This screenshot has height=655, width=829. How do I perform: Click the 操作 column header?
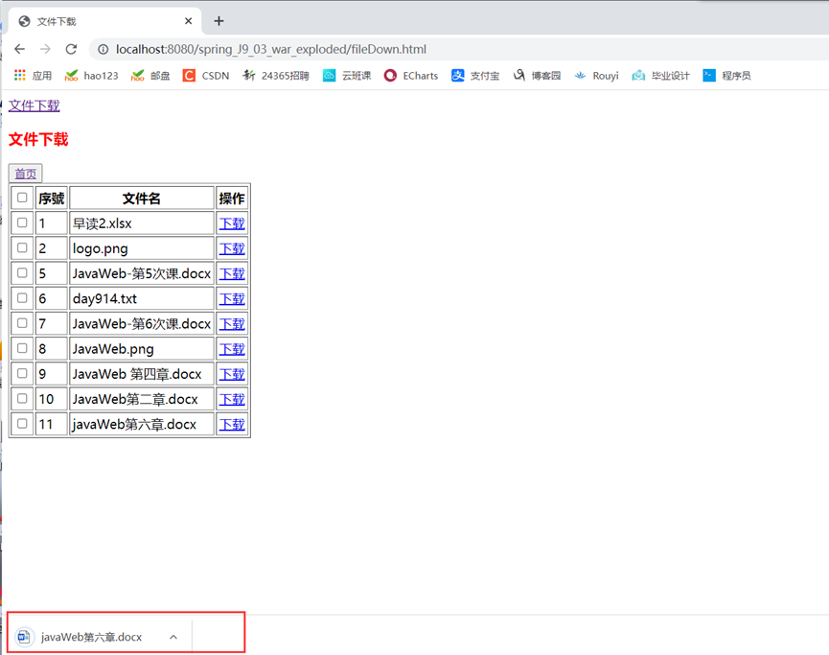click(x=232, y=199)
